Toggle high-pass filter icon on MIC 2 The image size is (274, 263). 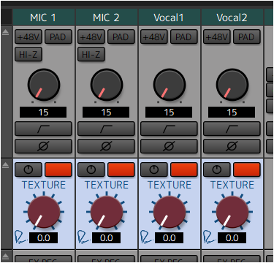(106, 129)
